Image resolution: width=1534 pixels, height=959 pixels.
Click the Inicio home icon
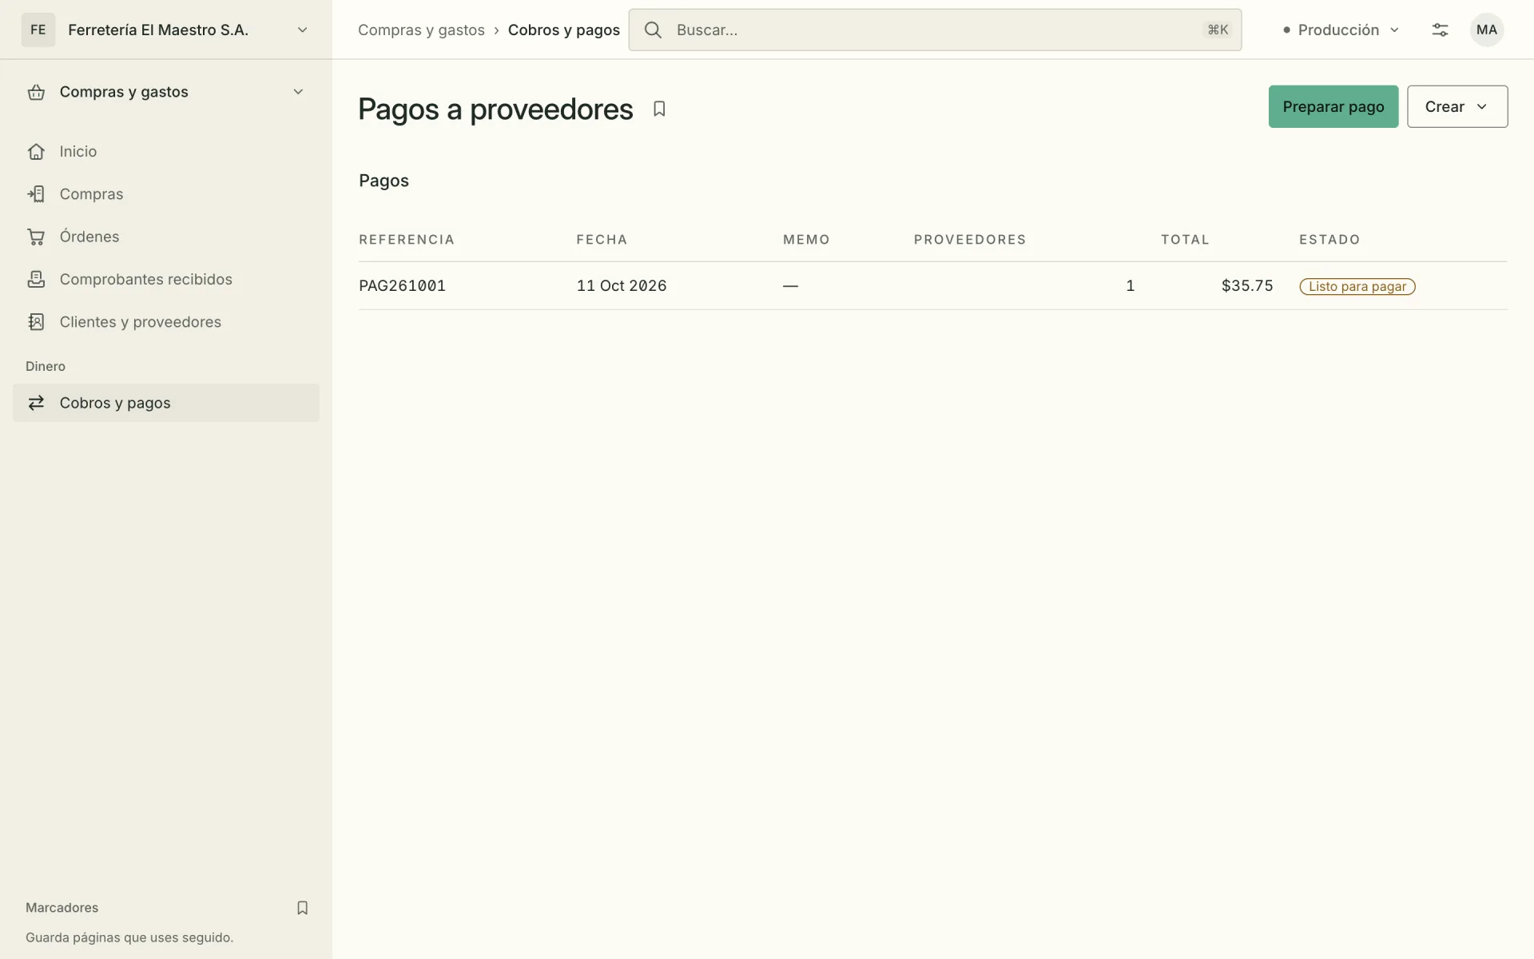click(36, 152)
